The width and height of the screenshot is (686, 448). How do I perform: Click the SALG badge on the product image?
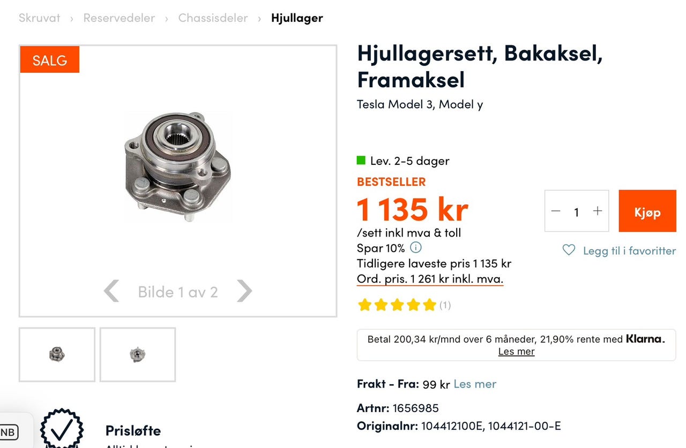pyautogui.click(x=49, y=60)
